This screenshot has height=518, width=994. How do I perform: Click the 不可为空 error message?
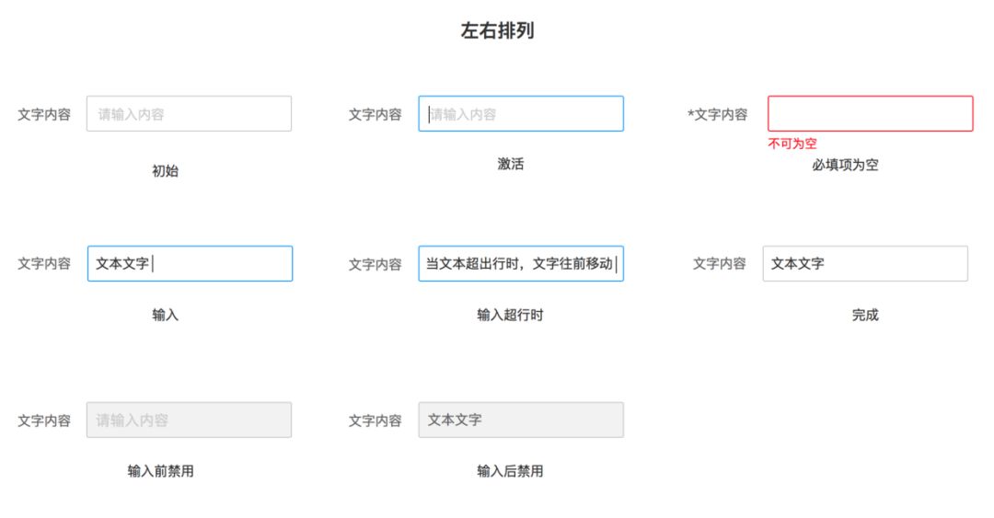pos(792,144)
